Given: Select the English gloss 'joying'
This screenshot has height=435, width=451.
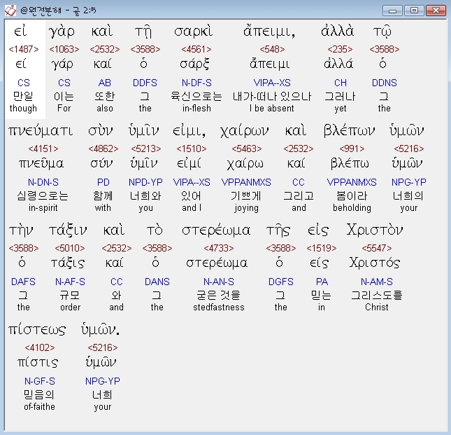Looking at the screenshot, I should (247, 208).
